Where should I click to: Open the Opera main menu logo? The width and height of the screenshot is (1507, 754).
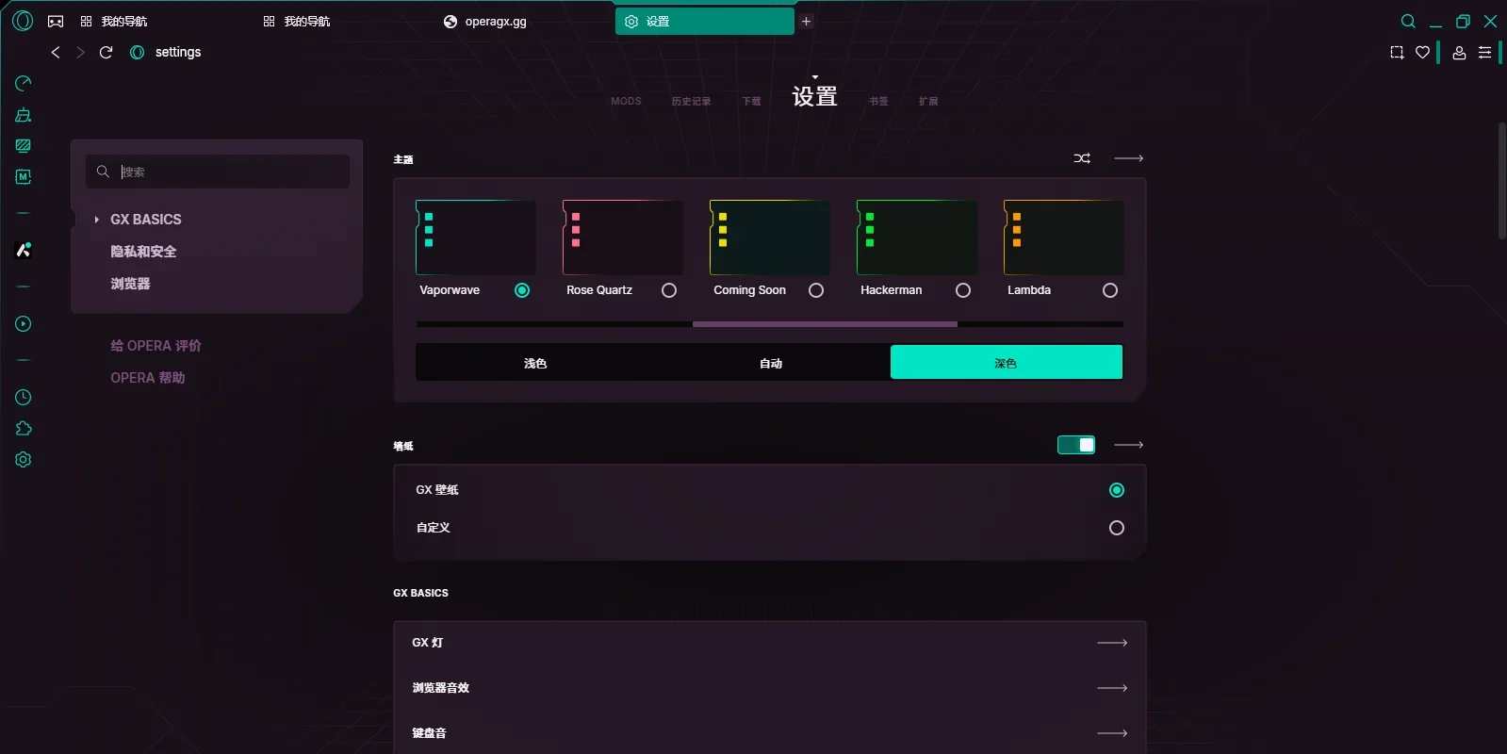point(23,21)
